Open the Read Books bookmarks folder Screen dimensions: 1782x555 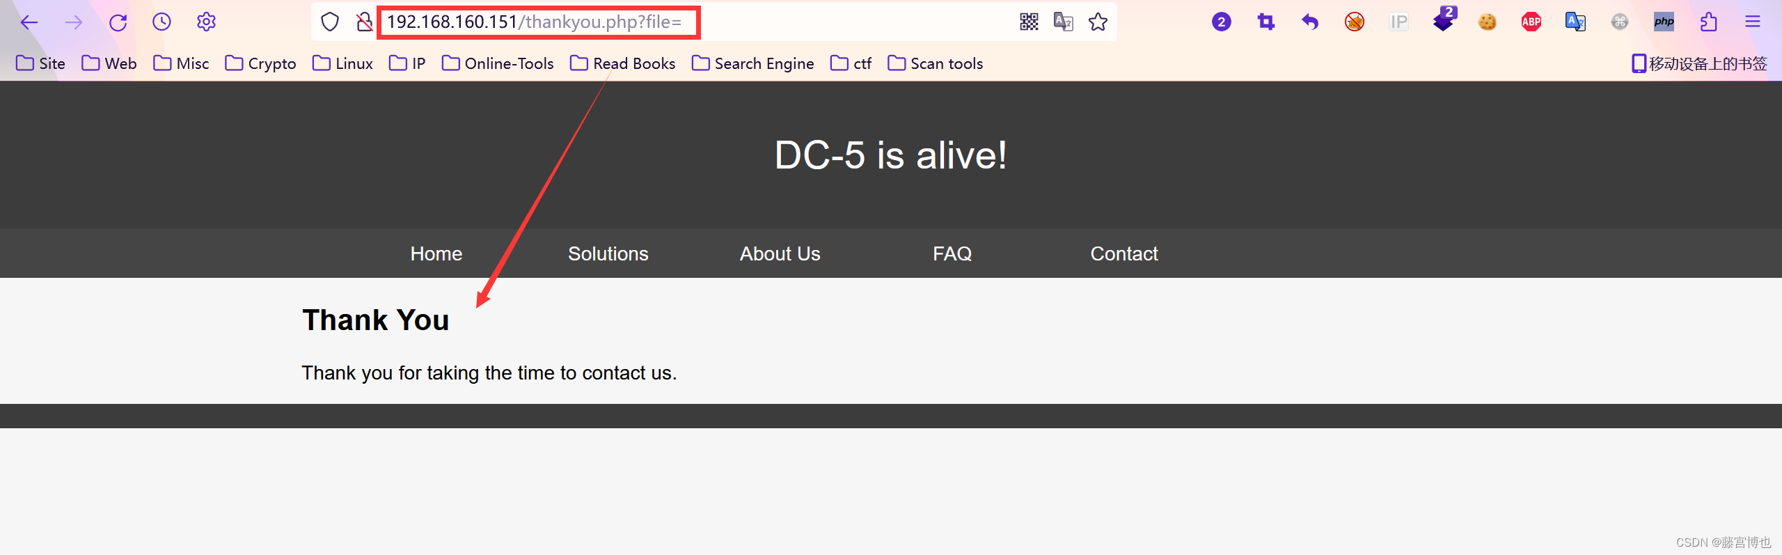[622, 63]
